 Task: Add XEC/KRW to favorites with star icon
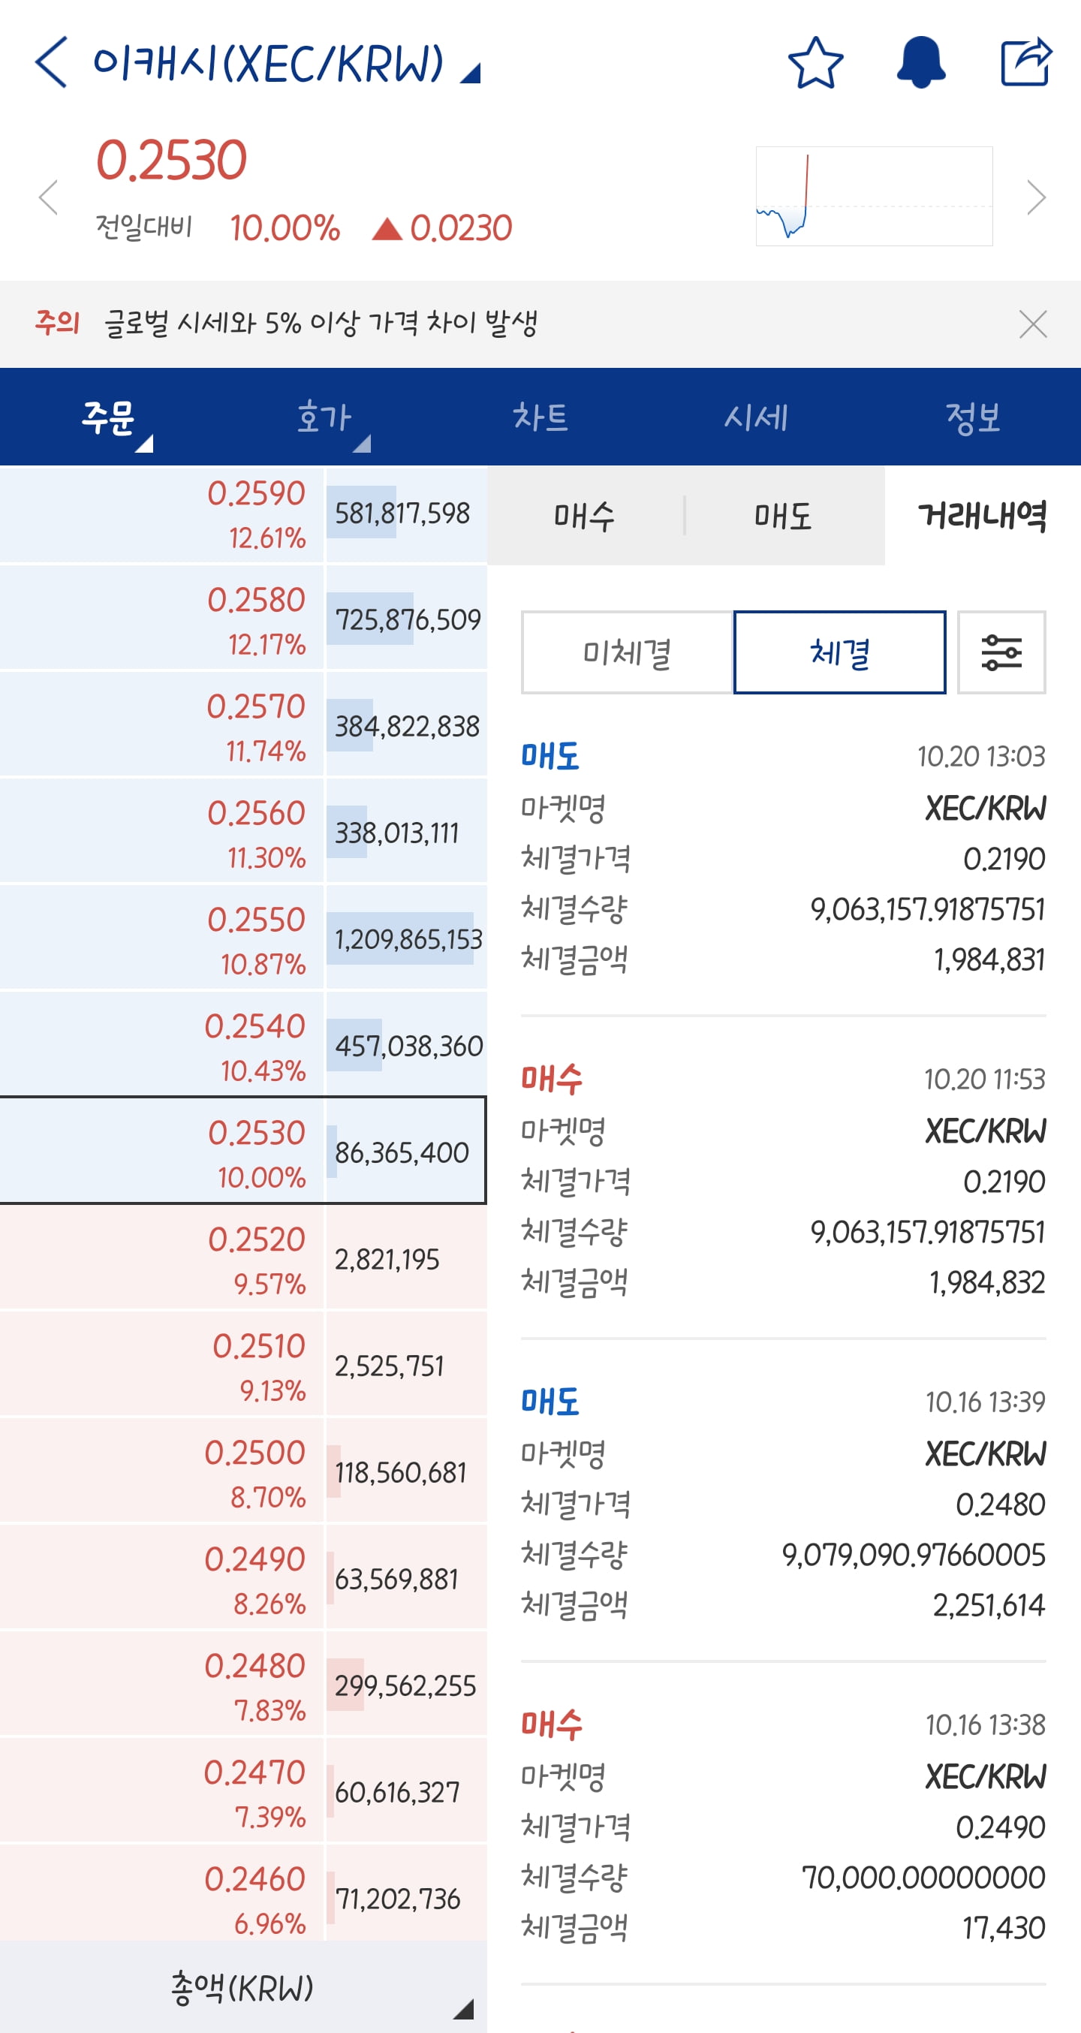click(x=816, y=62)
